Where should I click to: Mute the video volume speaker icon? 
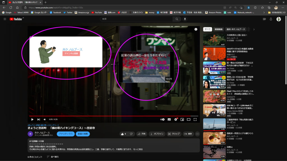[x=45, y=119]
